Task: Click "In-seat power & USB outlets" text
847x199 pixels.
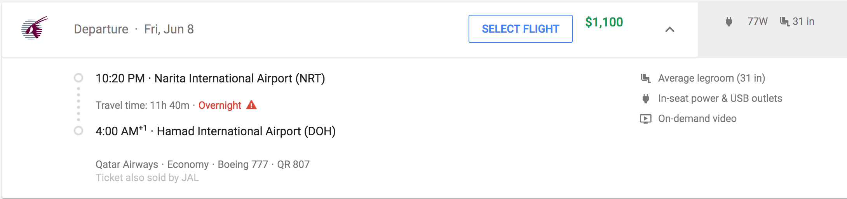Action: pyautogui.click(x=720, y=98)
